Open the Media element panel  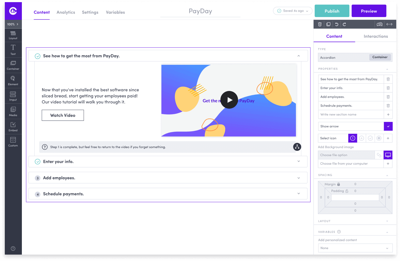pos(13,111)
